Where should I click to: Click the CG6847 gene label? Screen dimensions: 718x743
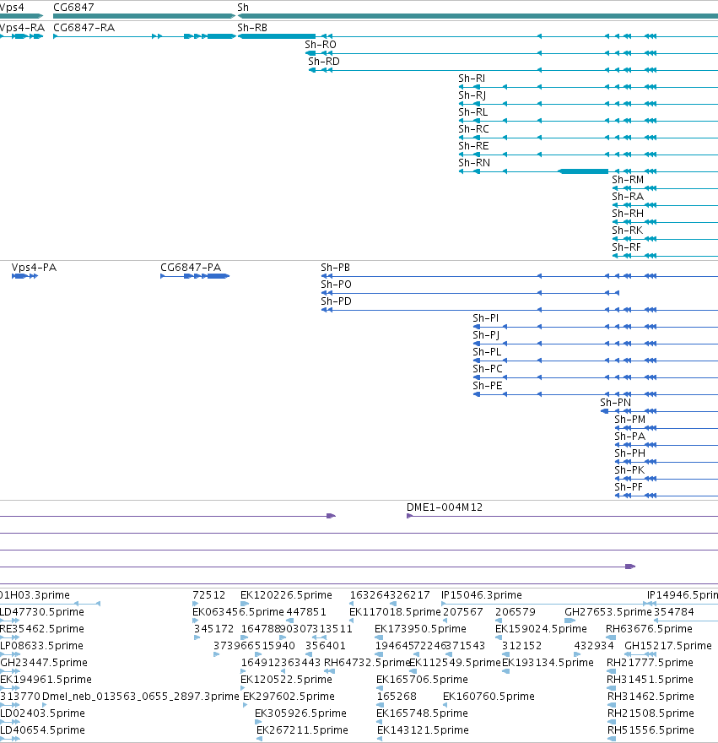[73, 8]
